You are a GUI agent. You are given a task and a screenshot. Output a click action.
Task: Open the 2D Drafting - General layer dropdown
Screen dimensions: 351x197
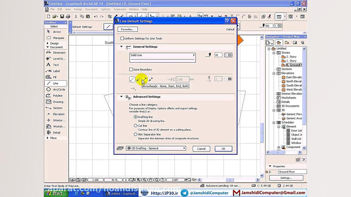pos(156,148)
